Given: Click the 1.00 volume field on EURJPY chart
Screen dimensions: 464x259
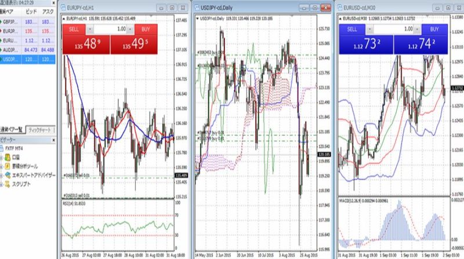Looking at the screenshot, I should tap(110, 30).
